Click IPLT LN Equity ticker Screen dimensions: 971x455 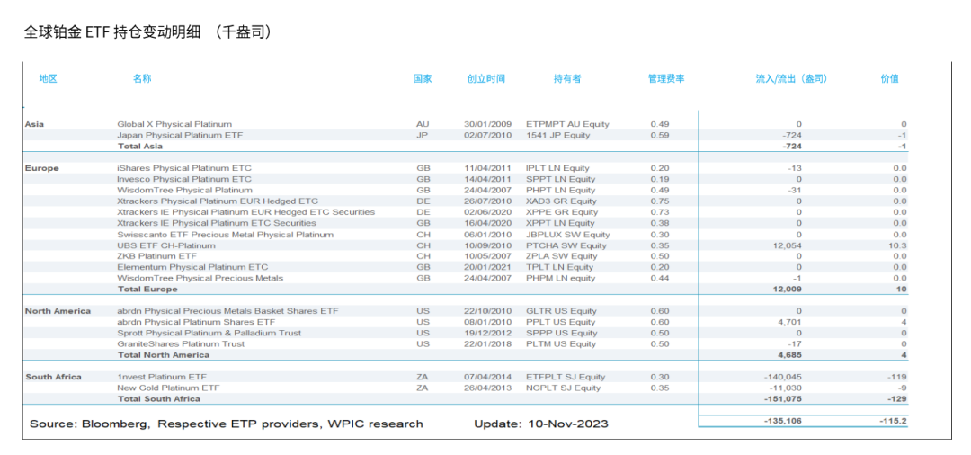[560, 168]
